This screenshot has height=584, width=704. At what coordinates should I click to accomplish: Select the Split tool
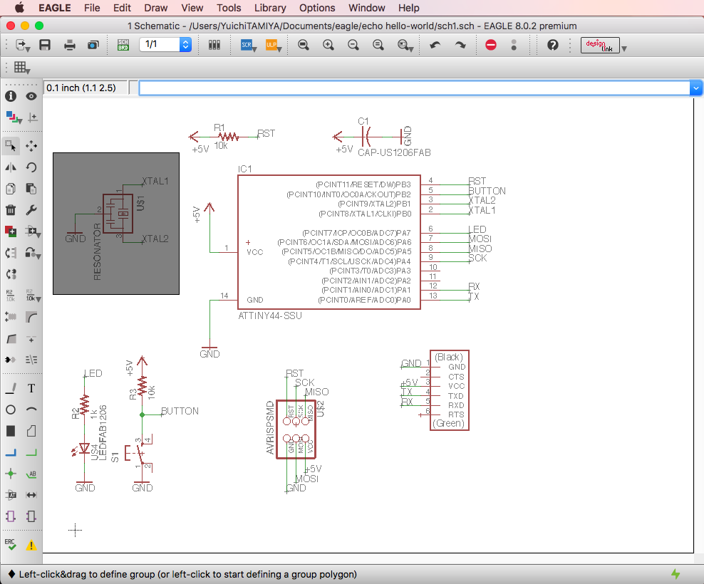coord(11,338)
